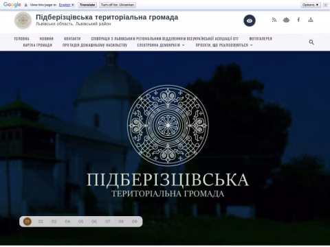
Task: Click the search magnifier icon
Action: tap(311, 42)
